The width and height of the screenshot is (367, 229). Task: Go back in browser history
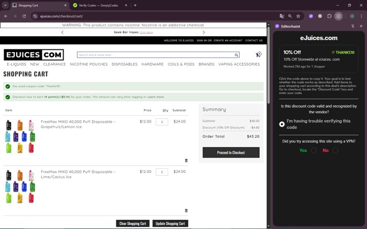click(6, 16)
